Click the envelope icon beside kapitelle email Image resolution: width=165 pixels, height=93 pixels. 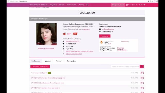pos(63,41)
